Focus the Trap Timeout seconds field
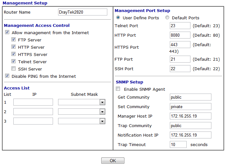Viewport: 226px width, 165px height. (x=178, y=144)
